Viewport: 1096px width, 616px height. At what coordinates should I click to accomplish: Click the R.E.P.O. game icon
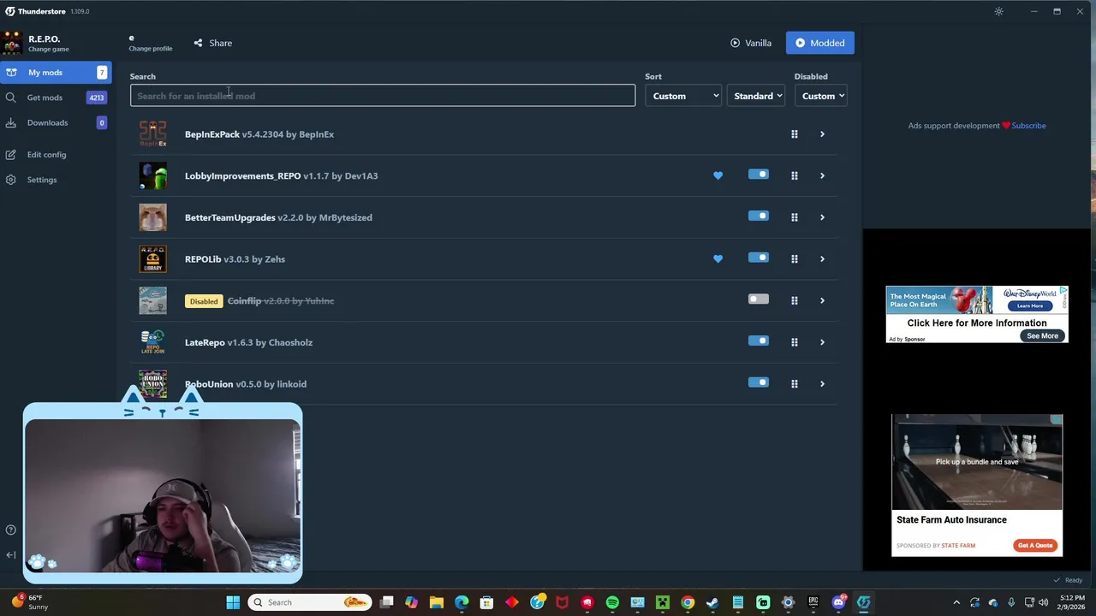point(12,43)
